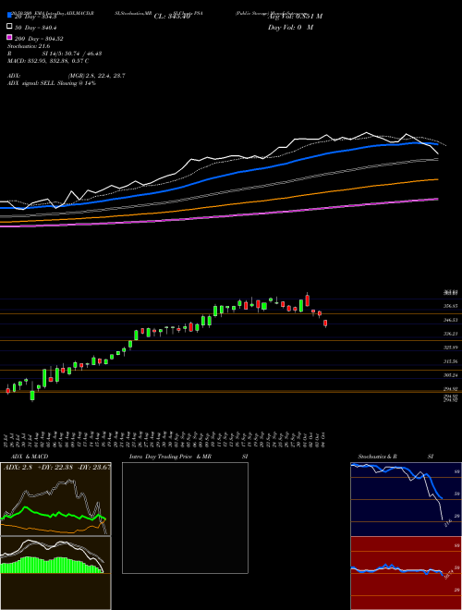This screenshot has width=462, height=610.
Task: Click the 315.56 price axis label
Action: coord(451,361)
